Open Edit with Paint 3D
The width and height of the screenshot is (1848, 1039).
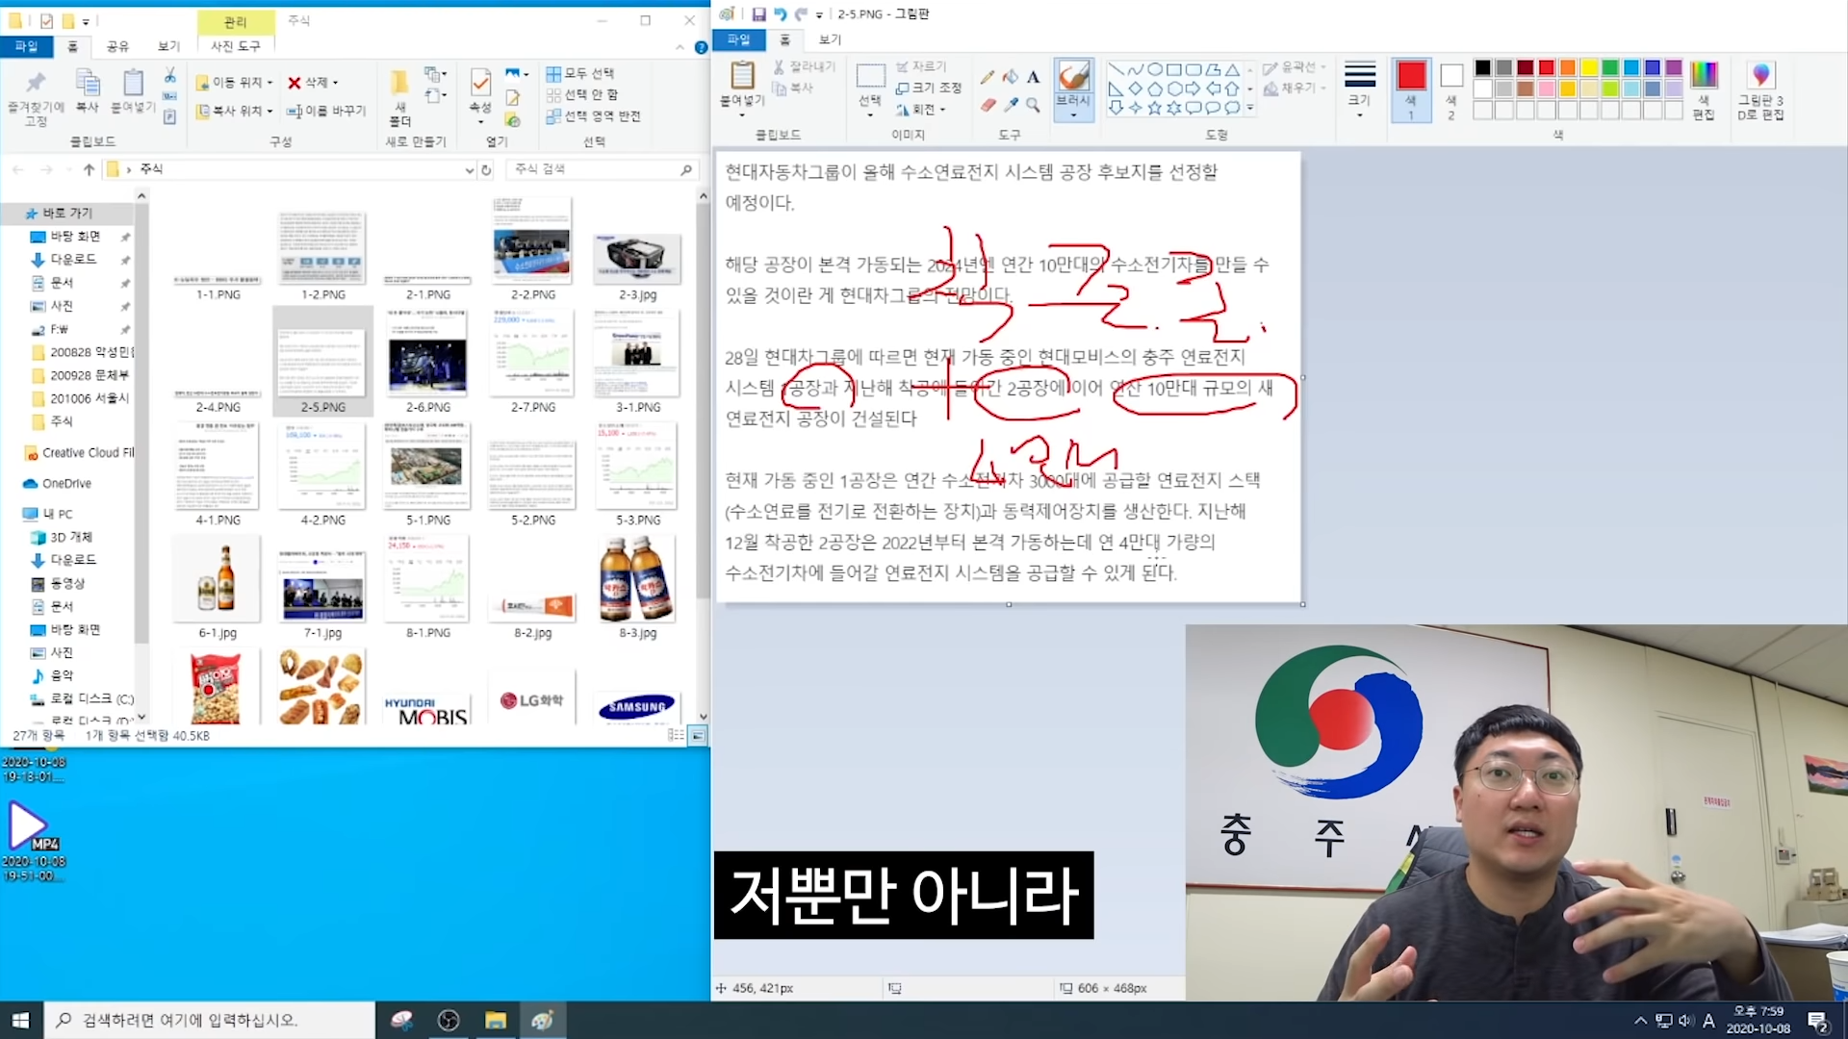pos(1760,90)
